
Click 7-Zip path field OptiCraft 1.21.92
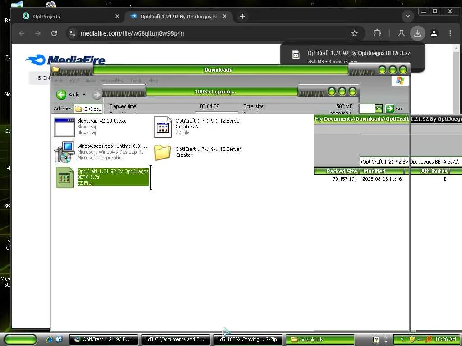[x=410, y=162]
